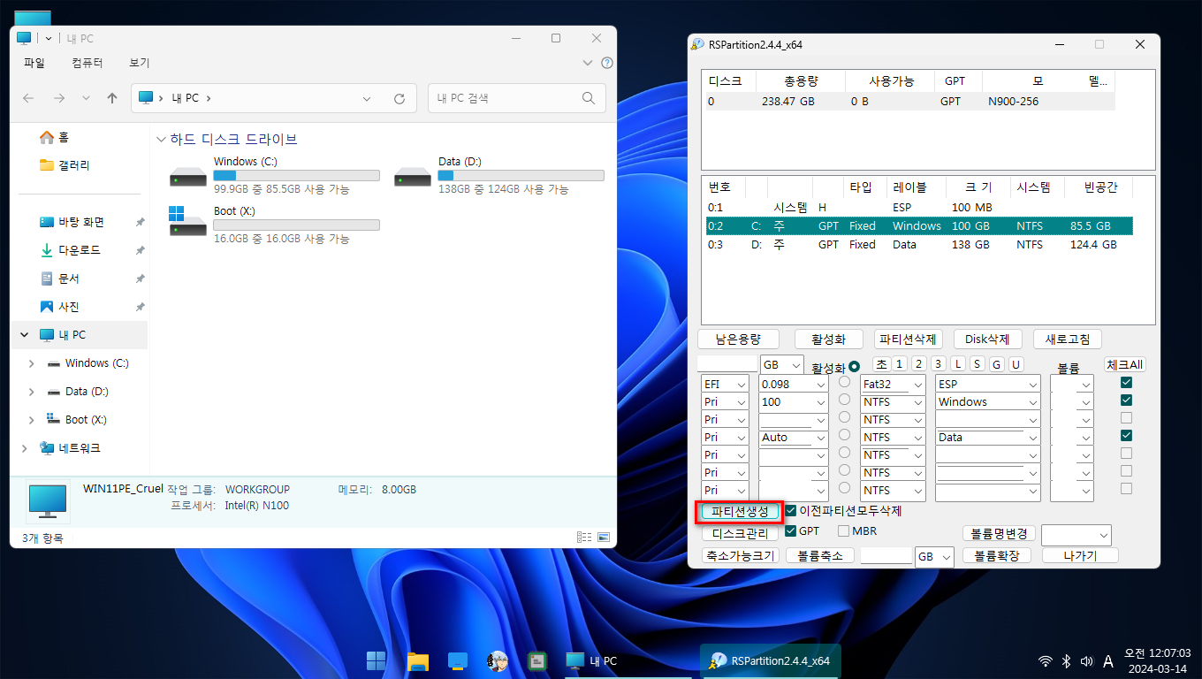Open the EFI partition type dropdown
This screenshot has width=1202, height=679.
click(741, 385)
